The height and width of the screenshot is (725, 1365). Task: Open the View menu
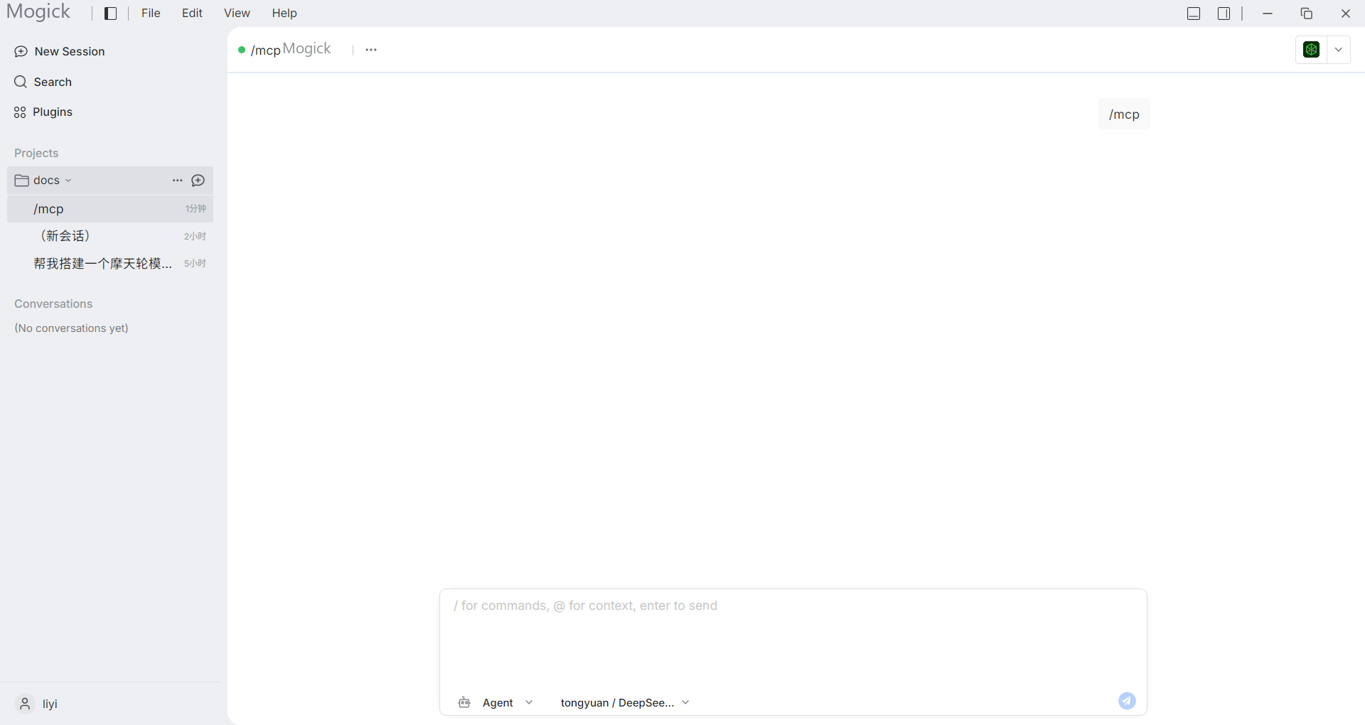(x=237, y=14)
